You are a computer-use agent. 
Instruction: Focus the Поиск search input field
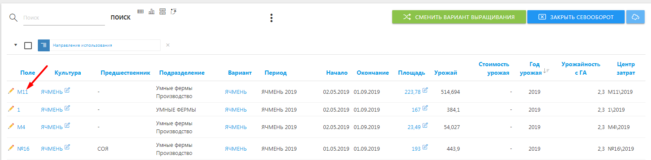coord(63,18)
